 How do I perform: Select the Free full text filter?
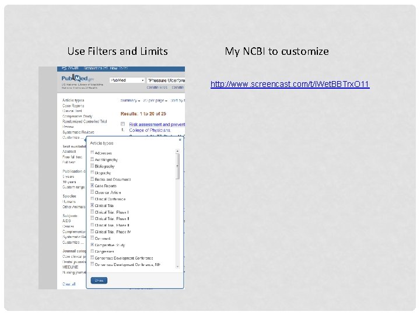(72, 157)
